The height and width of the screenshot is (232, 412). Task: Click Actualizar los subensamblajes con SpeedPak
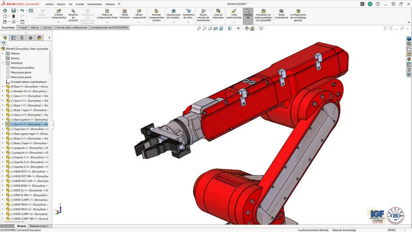pyautogui.click(x=263, y=15)
